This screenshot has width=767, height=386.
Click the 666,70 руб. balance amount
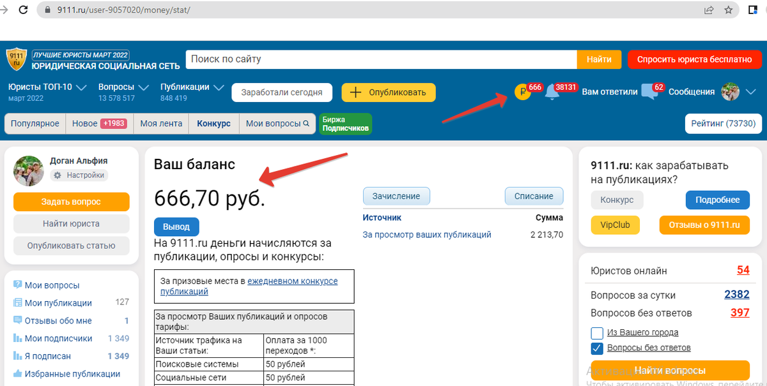[210, 199]
